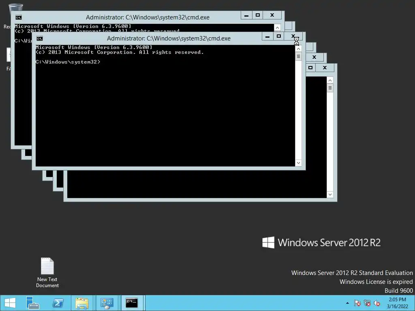Click scroll up arrow in bottommost cmd window
The width and height of the screenshot is (415, 311).
coord(330,80)
